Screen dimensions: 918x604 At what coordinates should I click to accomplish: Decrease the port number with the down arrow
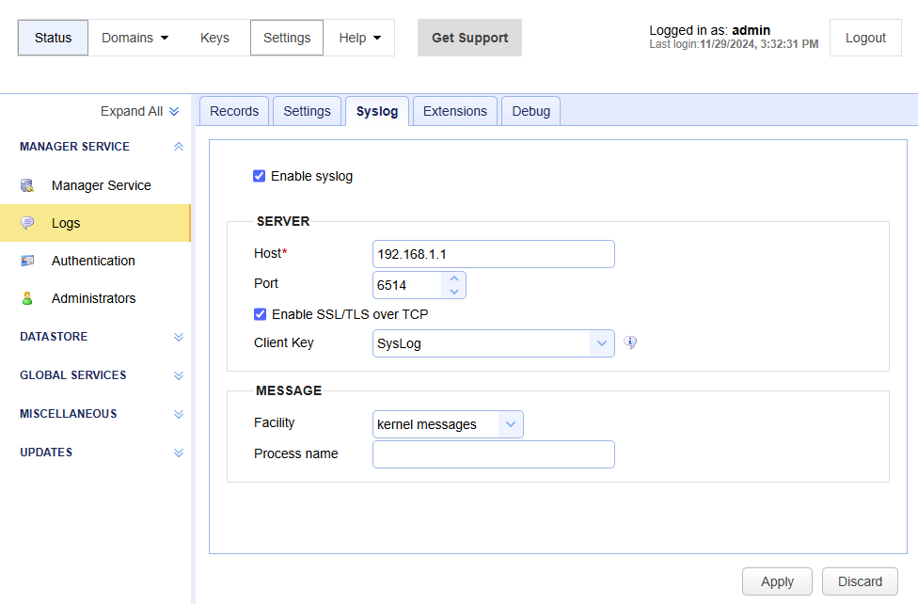point(453,292)
